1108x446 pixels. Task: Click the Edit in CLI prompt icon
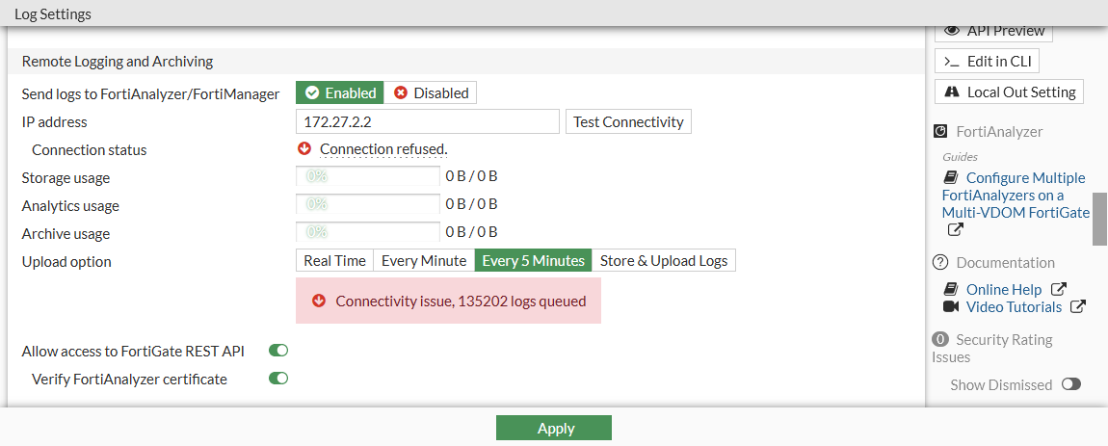(x=952, y=61)
